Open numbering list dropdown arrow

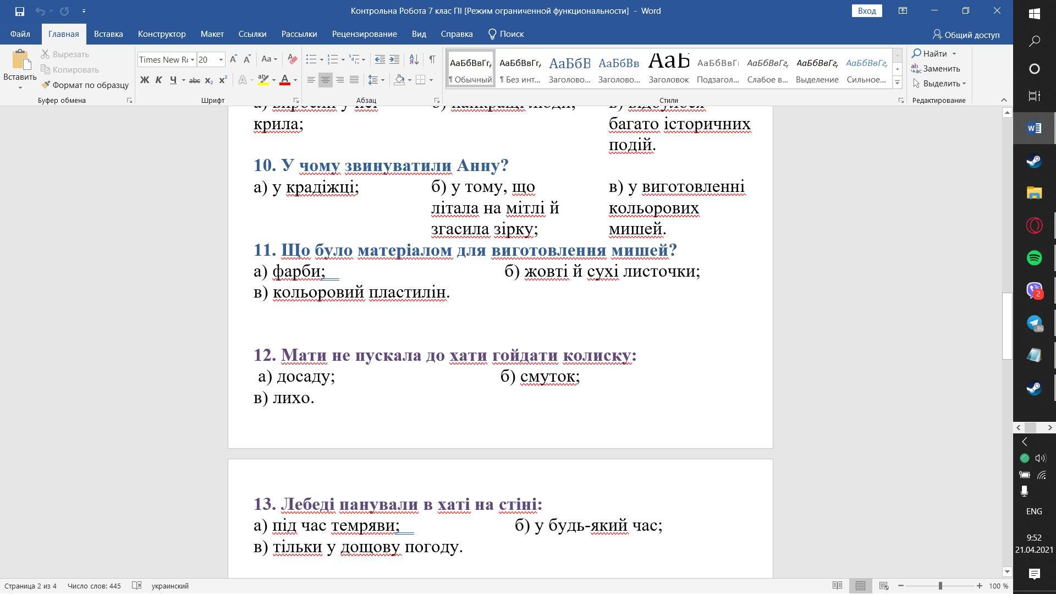pos(343,59)
